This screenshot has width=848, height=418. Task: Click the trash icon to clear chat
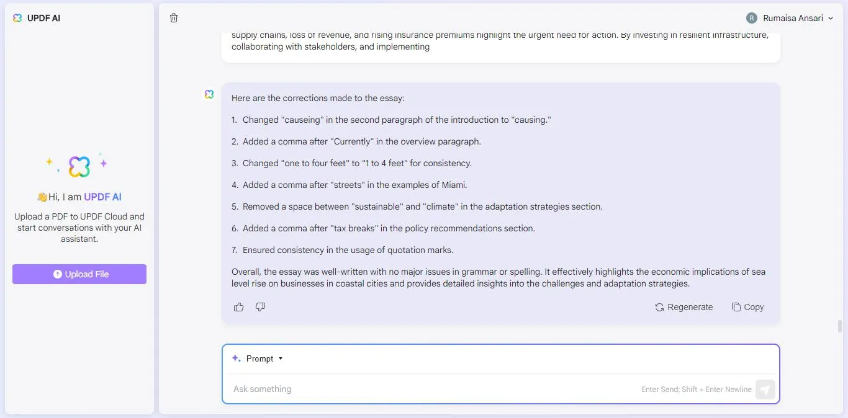(174, 18)
